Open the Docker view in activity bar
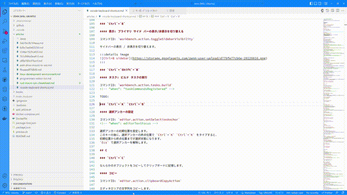347x195 pixels. pyautogui.click(x=5, y=118)
